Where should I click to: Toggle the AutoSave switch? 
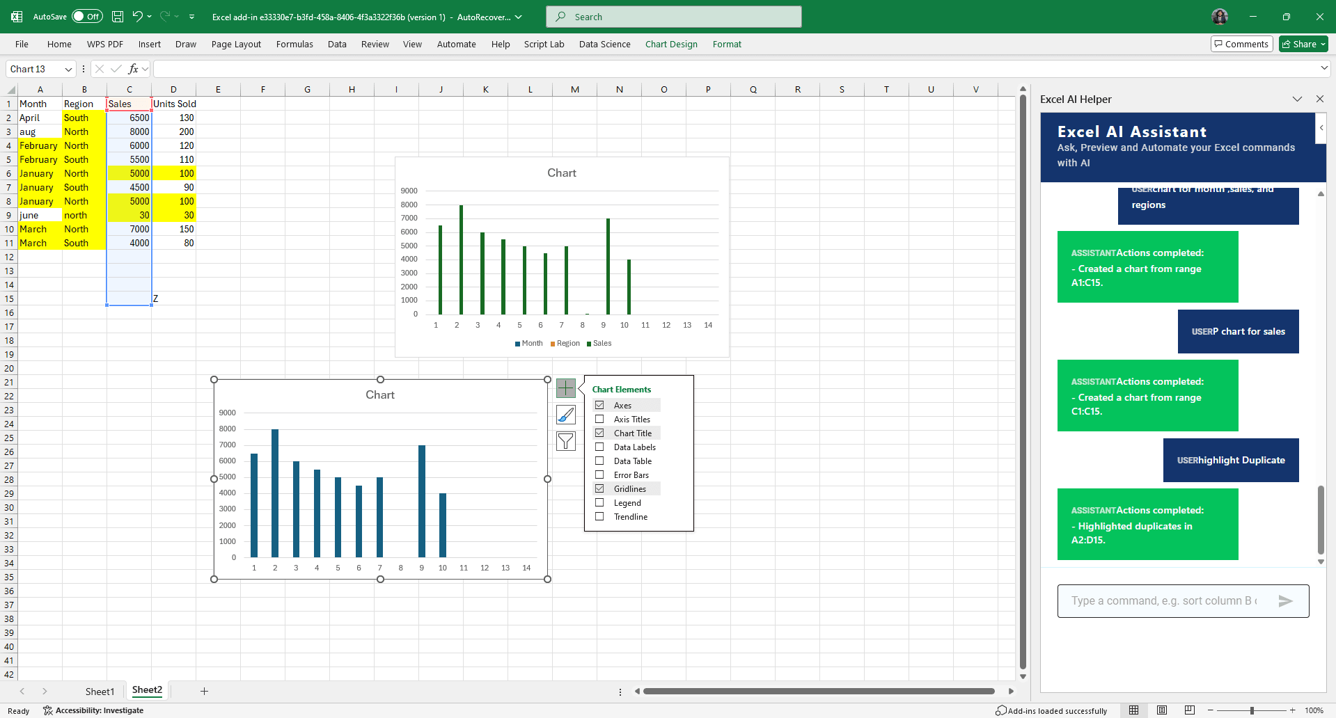(x=87, y=17)
